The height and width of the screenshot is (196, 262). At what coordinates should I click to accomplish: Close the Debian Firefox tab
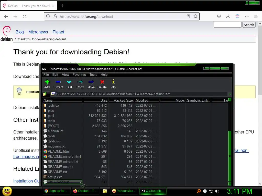53,6
